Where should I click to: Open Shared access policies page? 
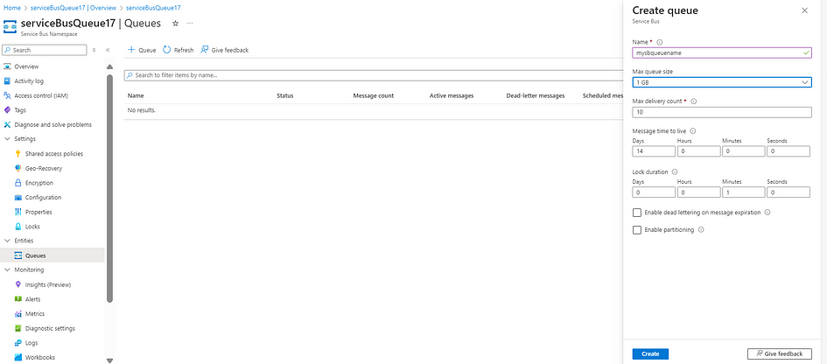tap(53, 153)
